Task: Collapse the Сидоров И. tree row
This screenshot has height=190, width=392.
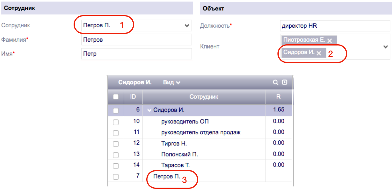Action: click(x=149, y=110)
